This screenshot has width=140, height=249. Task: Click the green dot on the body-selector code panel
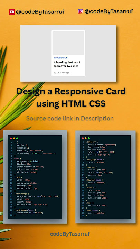click(x=17, y=138)
